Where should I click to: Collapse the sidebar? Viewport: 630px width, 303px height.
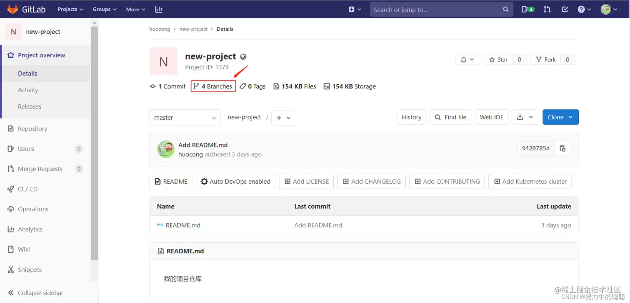(x=35, y=293)
